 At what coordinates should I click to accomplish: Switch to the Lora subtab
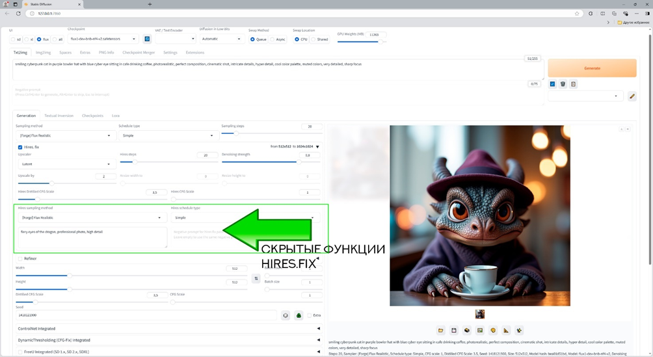click(x=116, y=115)
